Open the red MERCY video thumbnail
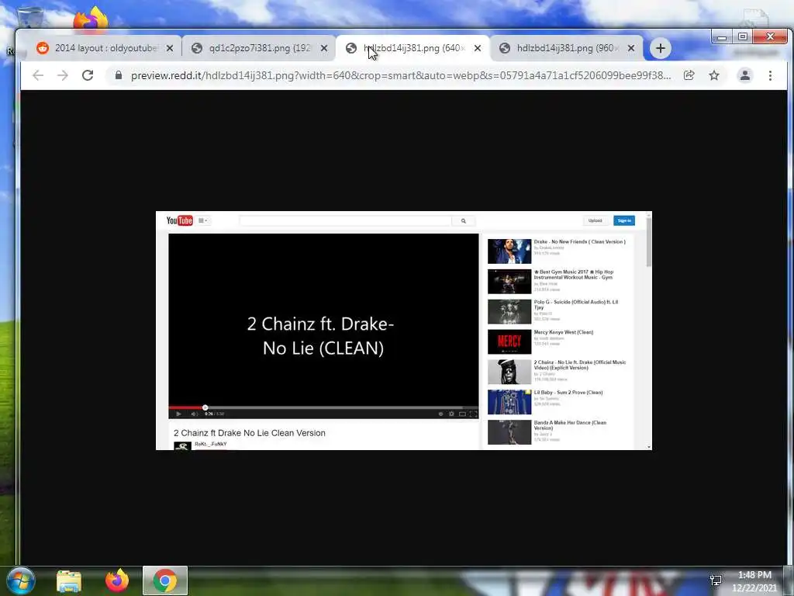 [x=509, y=341]
